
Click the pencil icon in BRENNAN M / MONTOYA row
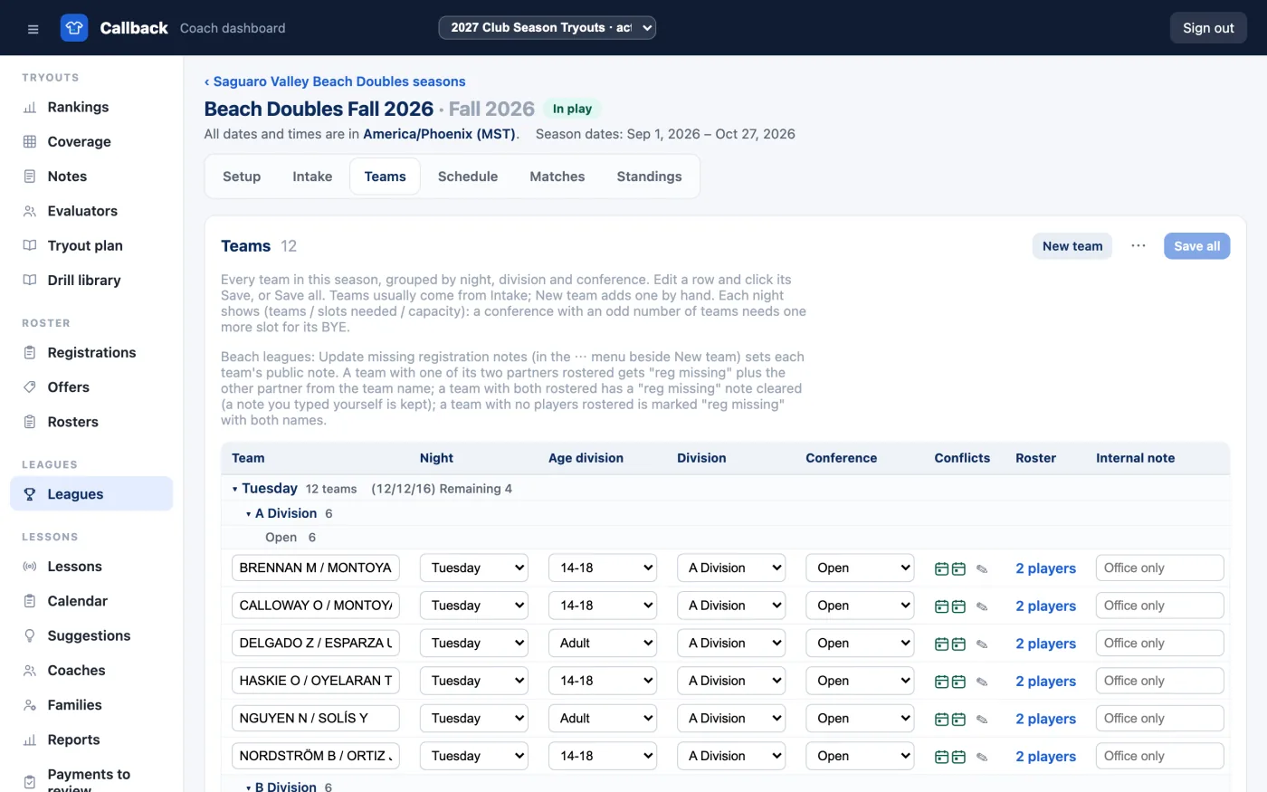[x=982, y=569]
